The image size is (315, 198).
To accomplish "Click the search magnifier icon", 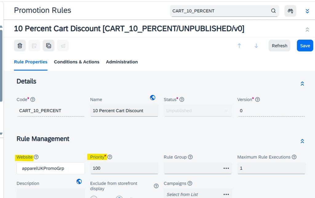I will (273, 11).
